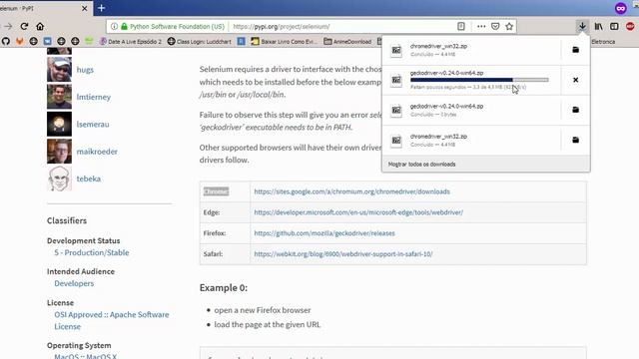Viewport: 639px width, 359px height.
Task: Open lmtierney maintainer profile link
Action: pyautogui.click(x=93, y=97)
